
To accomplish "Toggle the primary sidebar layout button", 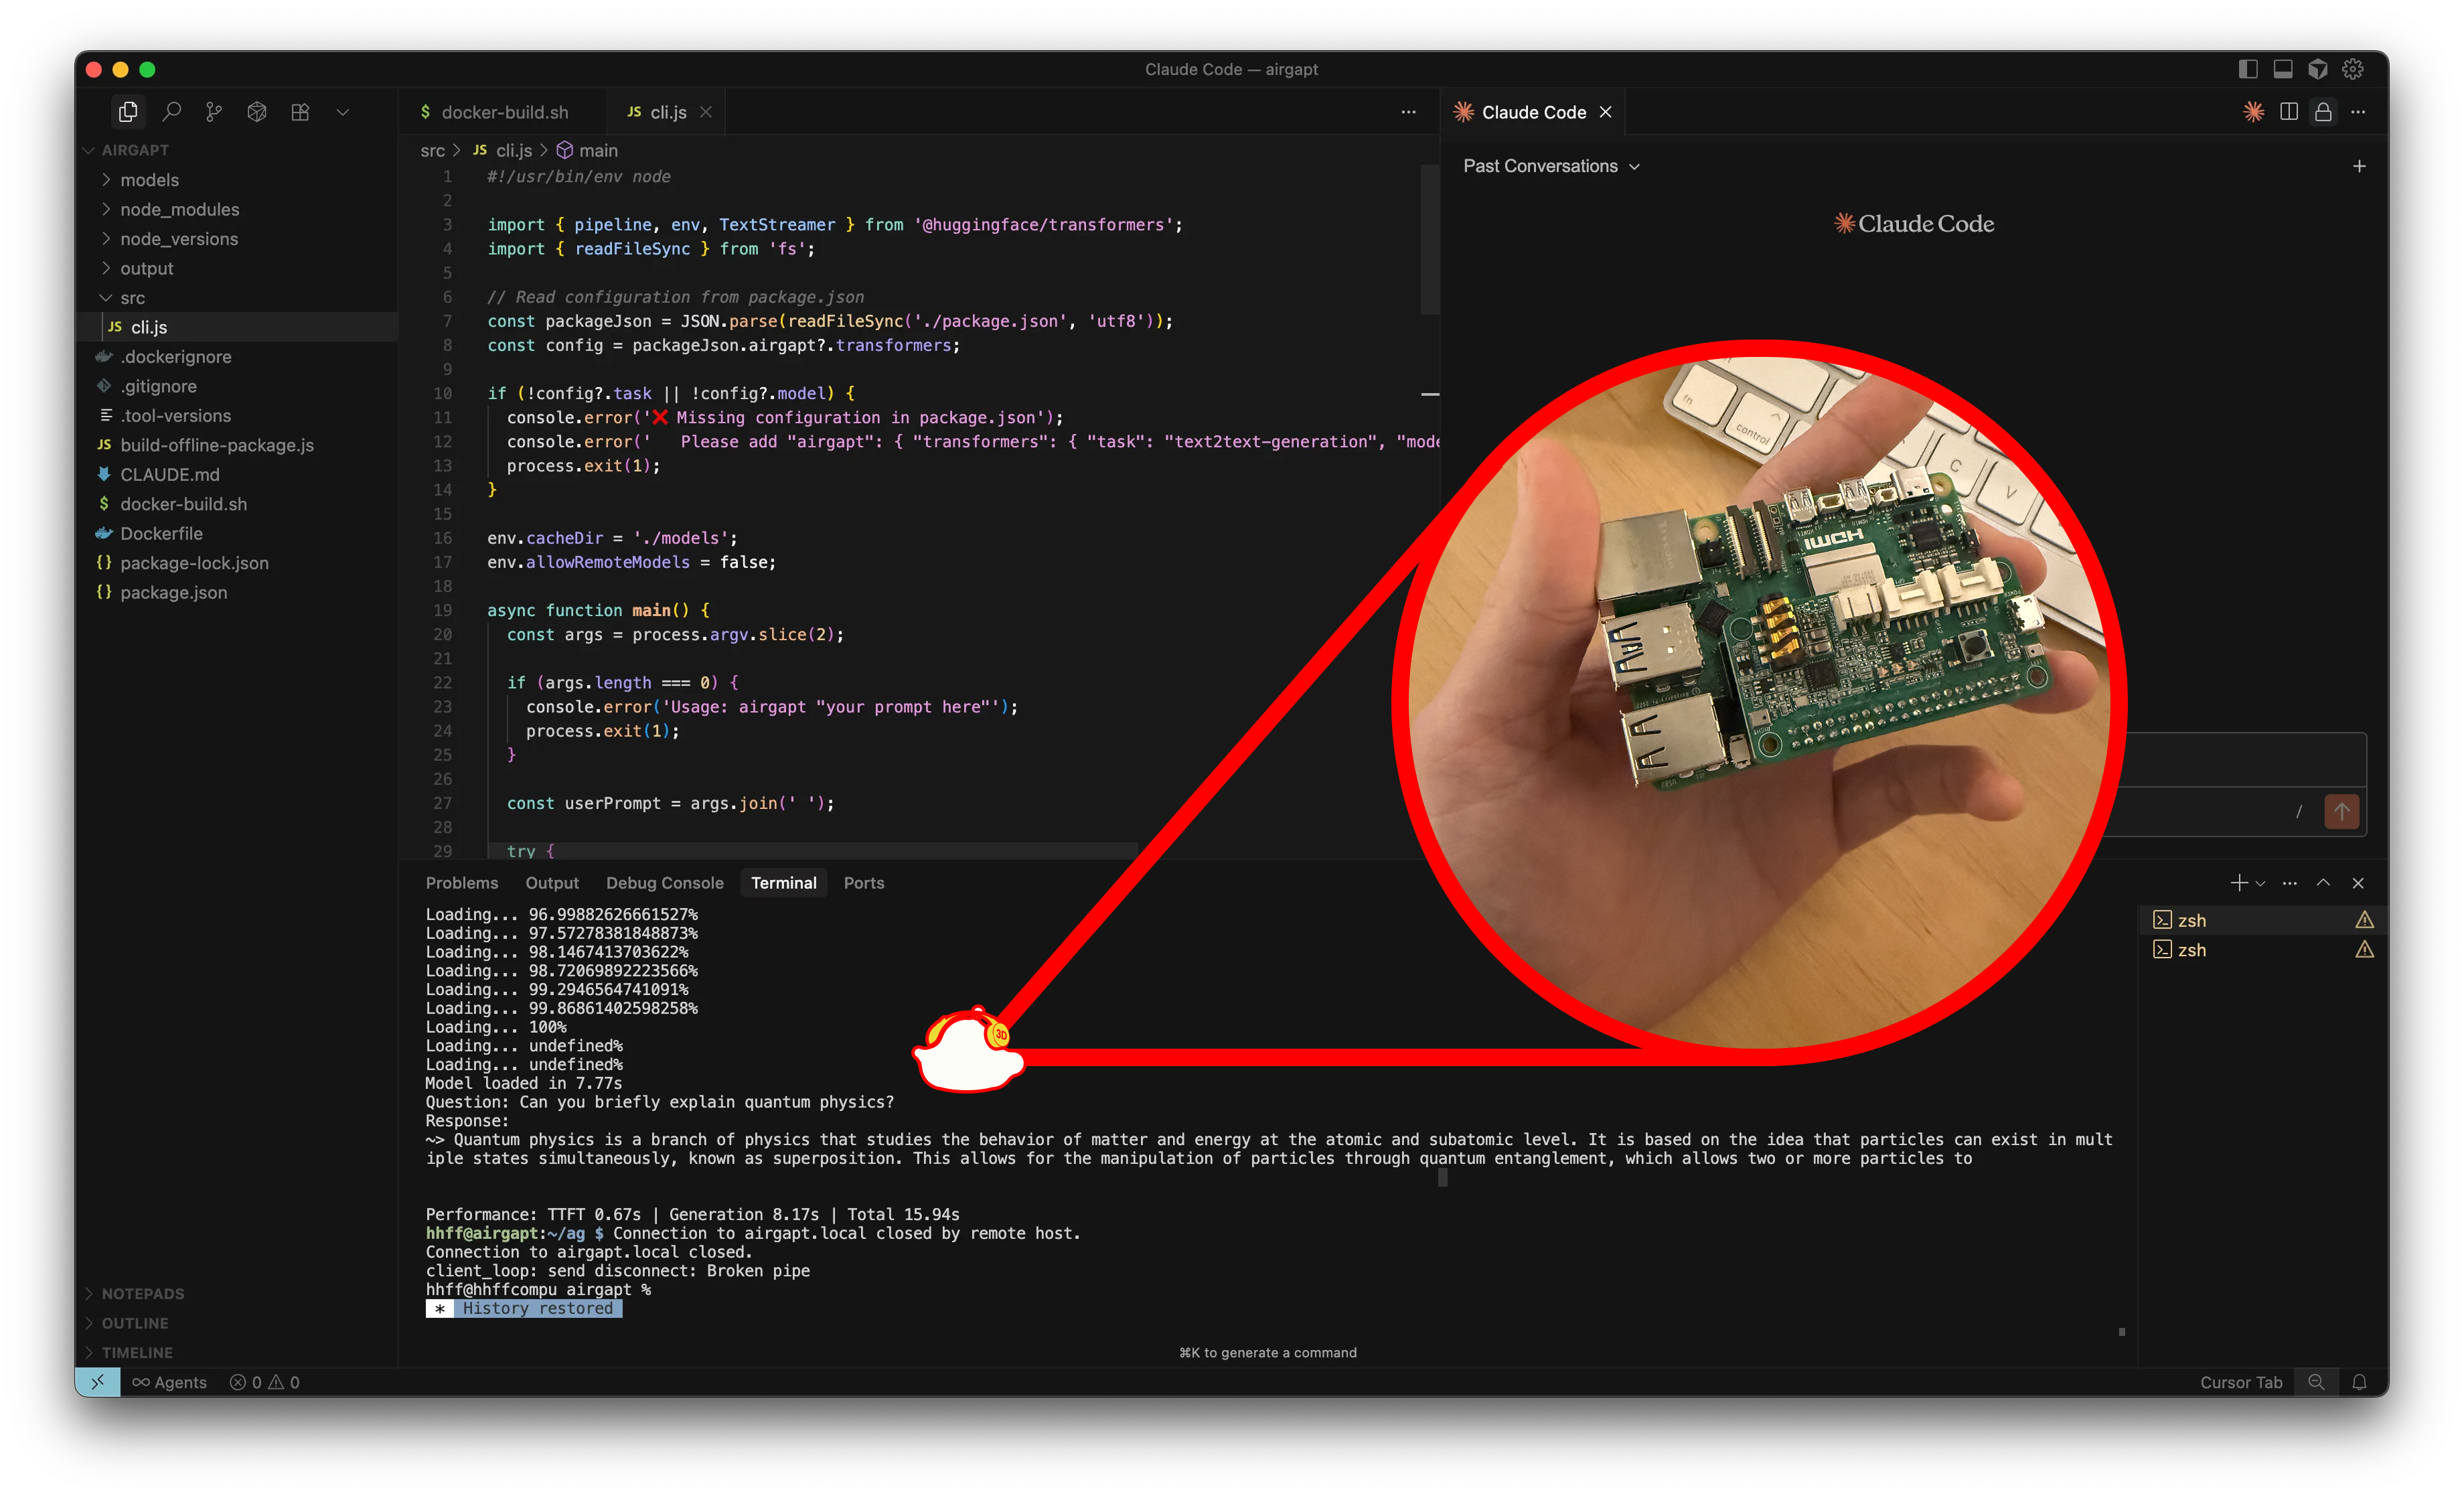I will (x=2248, y=69).
